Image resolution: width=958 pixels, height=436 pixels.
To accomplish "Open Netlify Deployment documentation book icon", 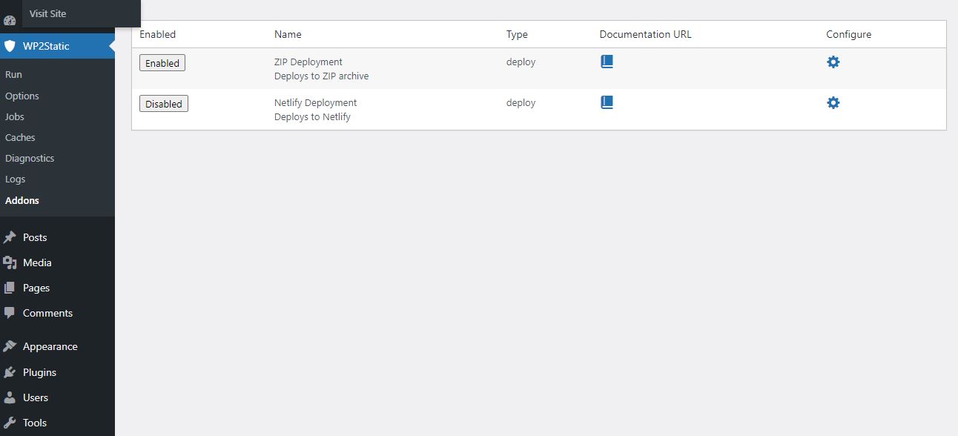I will pyautogui.click(x=607, y=102).
